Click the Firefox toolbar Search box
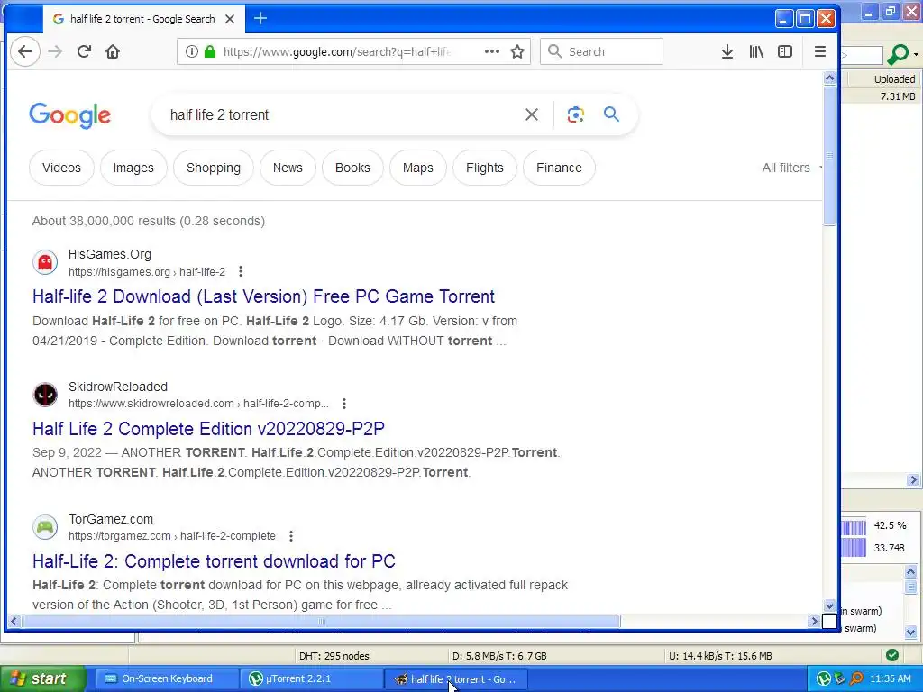This screenshot has height=692, width=923. 601,51
